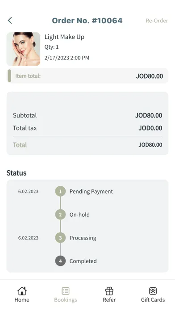Screen dimensions: 175x311
Task: Click the Order No. #10064 heading
Action: pyautogui.click(x=87, y=21)
